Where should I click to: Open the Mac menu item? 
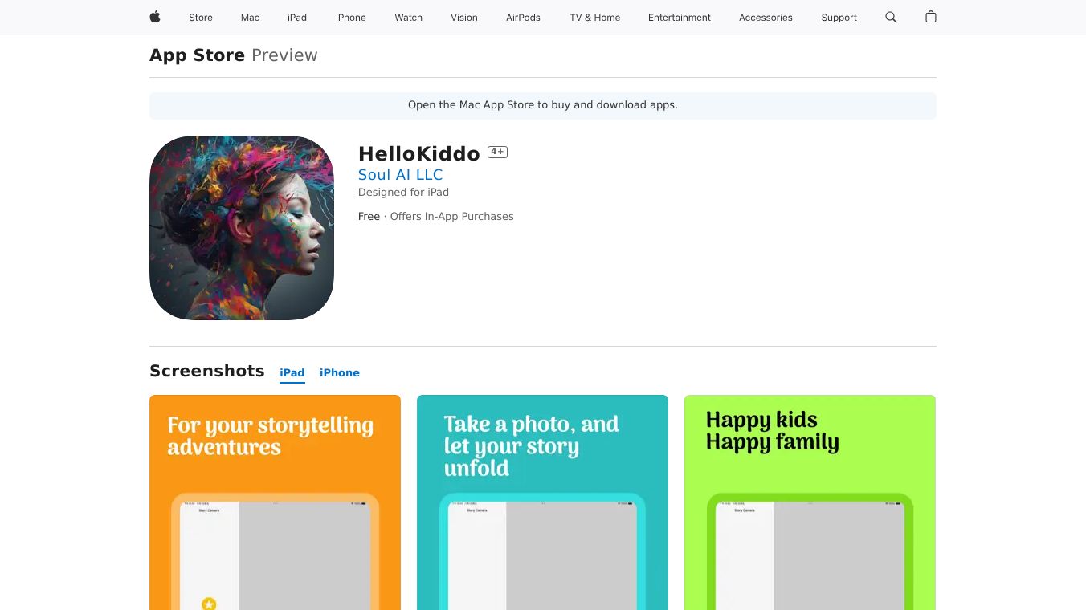(x=250, y=18)
